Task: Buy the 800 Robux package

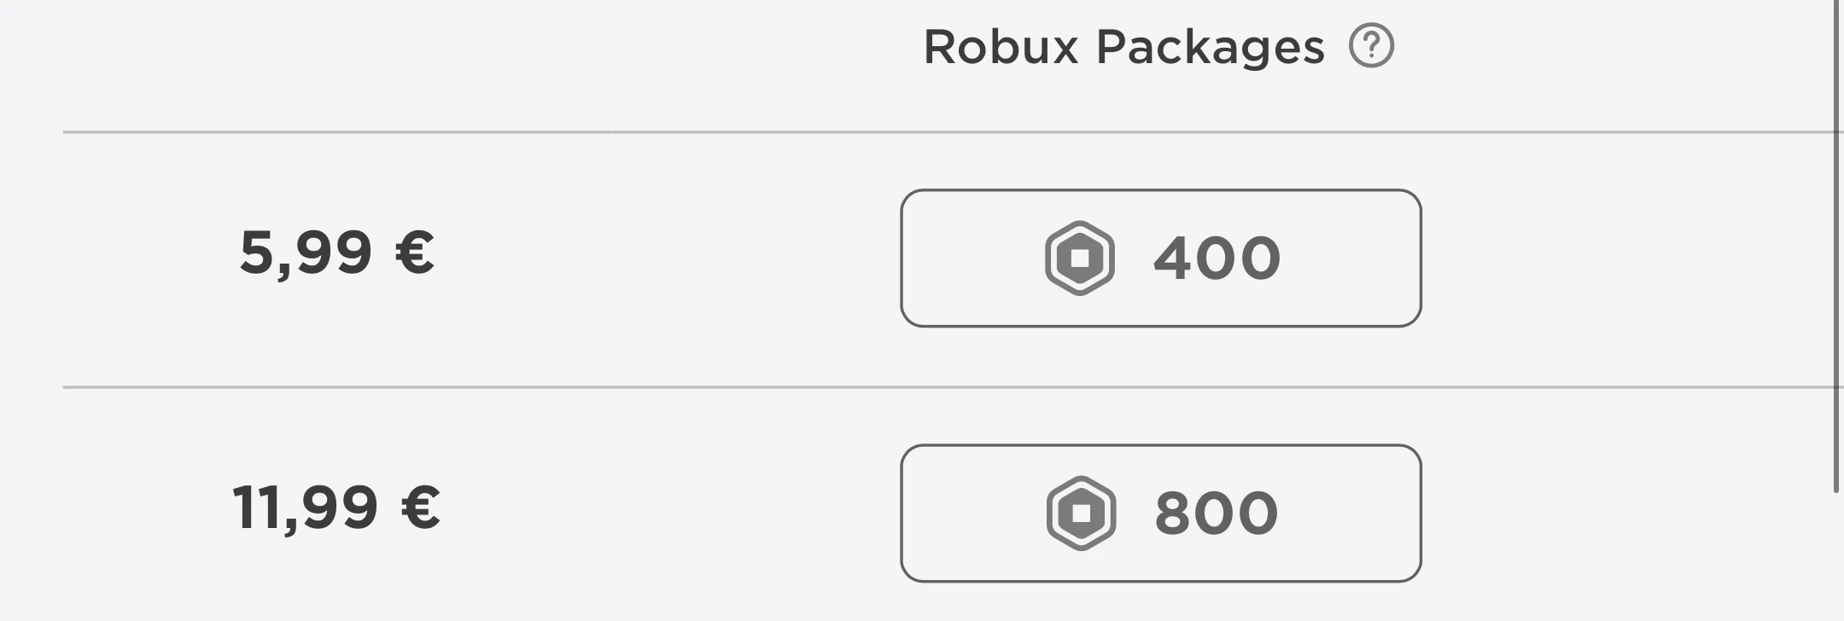Action: 1160,513
